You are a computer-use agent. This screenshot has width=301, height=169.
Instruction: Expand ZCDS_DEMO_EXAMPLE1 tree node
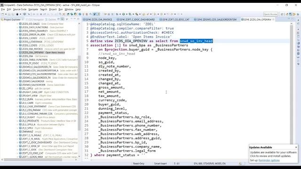click(17, 31)
